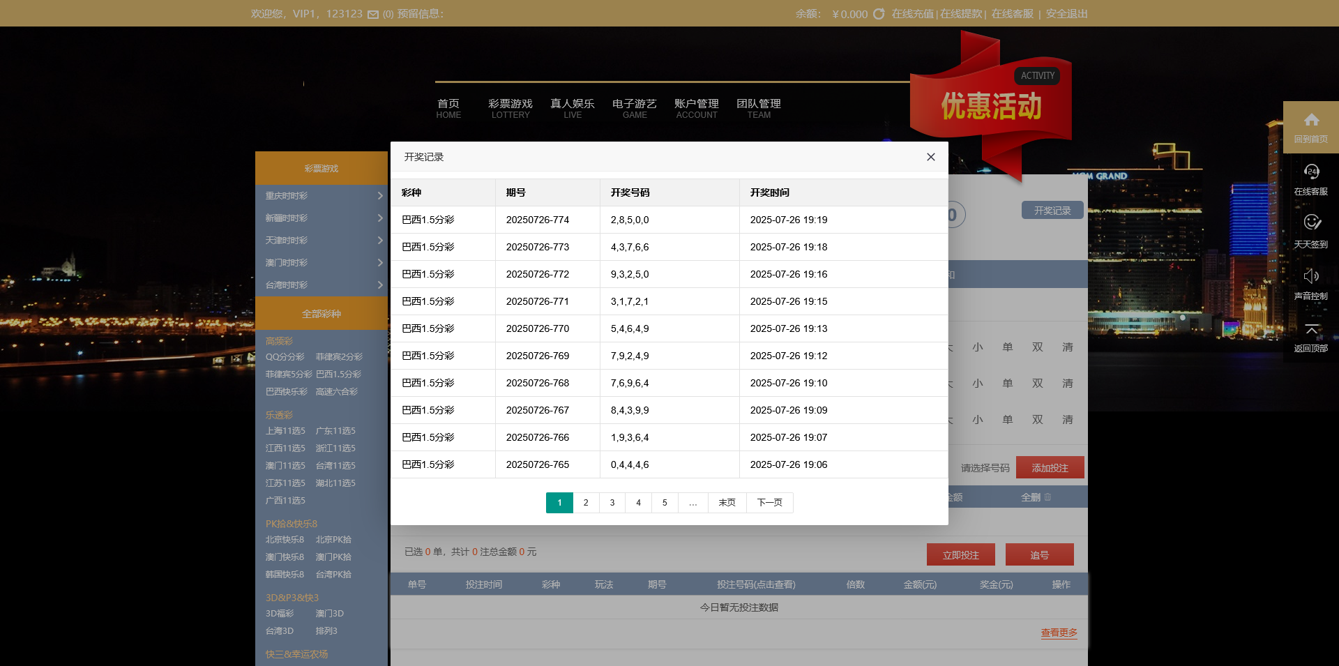1339x666 pixels.
Task: Click the 安全退出 logout link
Action: pyautogui.click(x=1066, y=14)
